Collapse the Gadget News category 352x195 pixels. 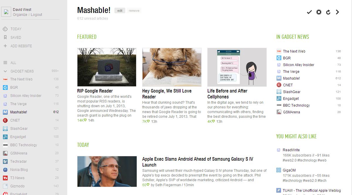[5, 71]
